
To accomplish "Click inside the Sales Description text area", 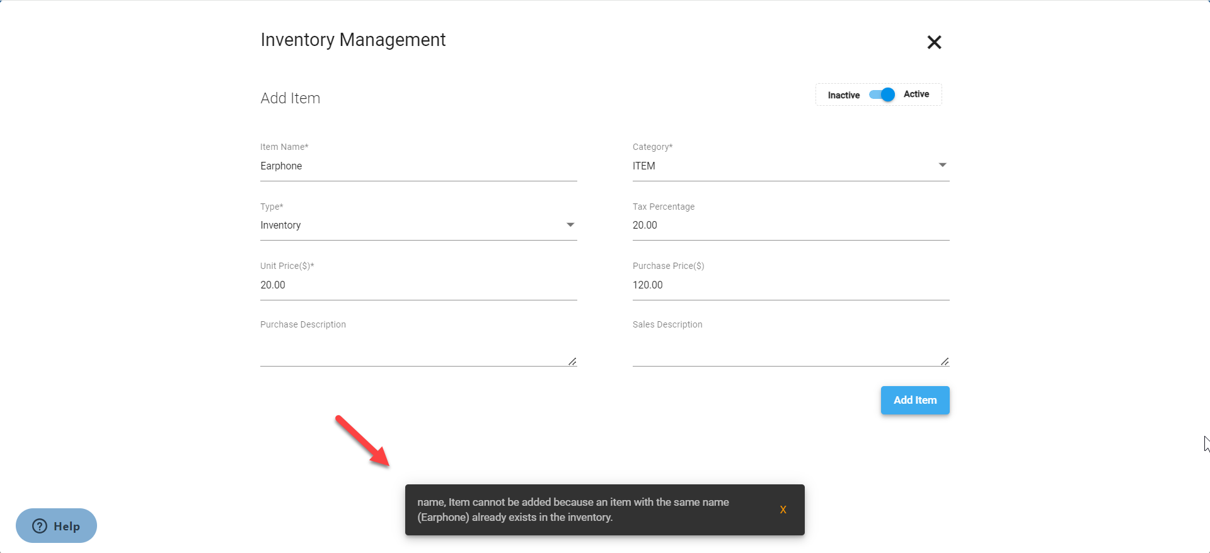I will 786,350.
